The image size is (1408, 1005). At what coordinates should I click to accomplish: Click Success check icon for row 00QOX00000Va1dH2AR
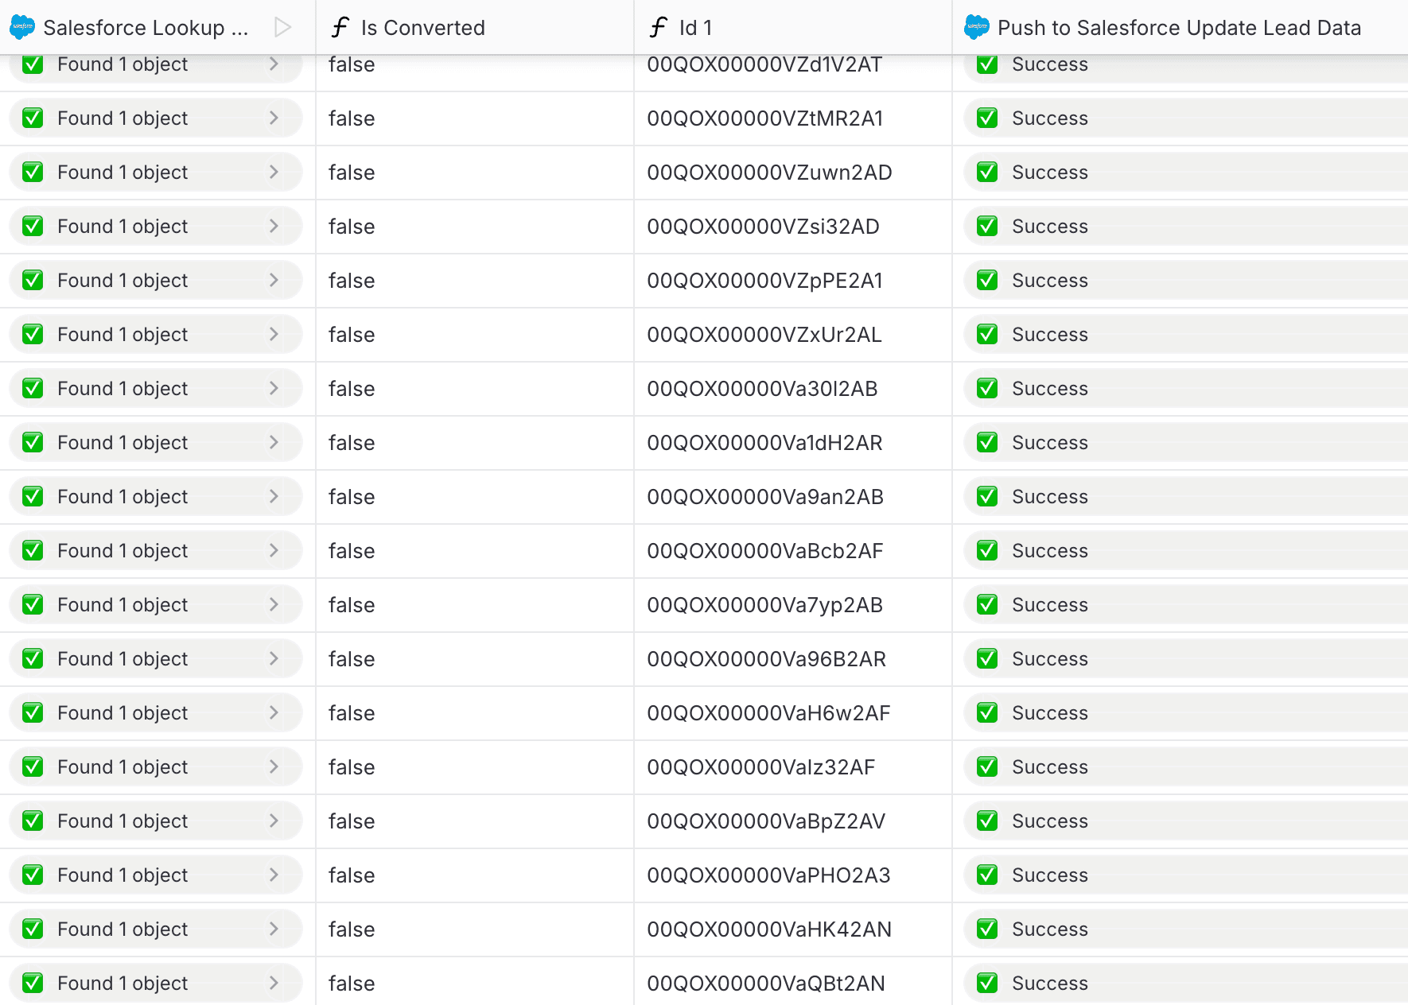click(987, 443)
